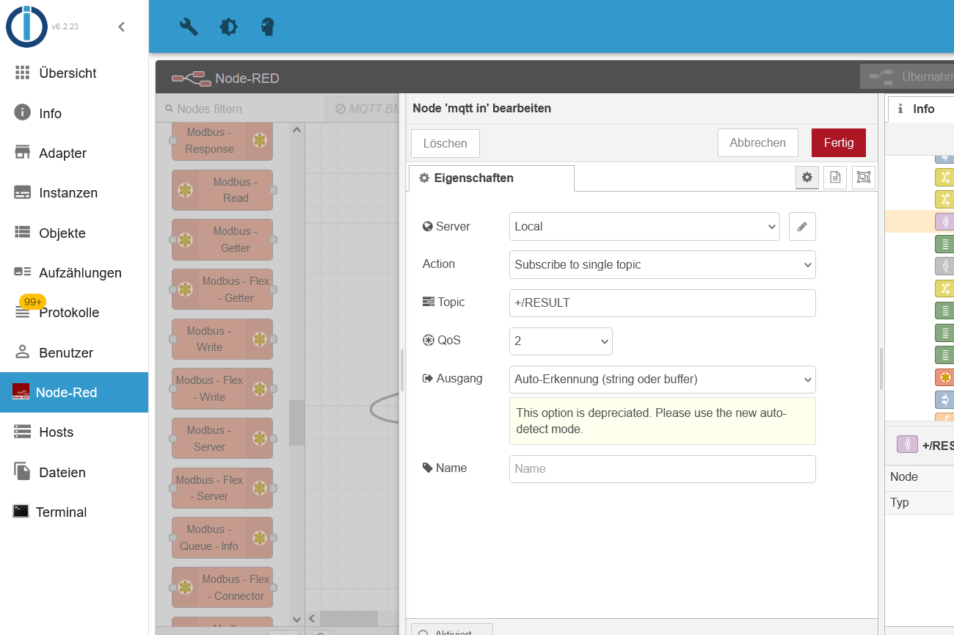This screenshot has width=954, height=635.
Task: Select the Modbus - Flex - Write node
Action: tap(222, 388)
